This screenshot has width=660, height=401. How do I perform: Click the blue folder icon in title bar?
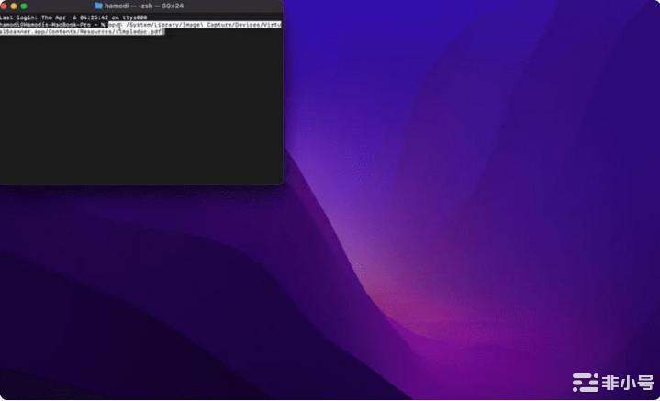point(98,6)
